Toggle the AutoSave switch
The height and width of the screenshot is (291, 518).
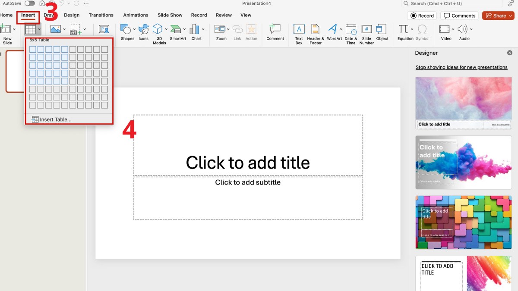tap(30, 3)
